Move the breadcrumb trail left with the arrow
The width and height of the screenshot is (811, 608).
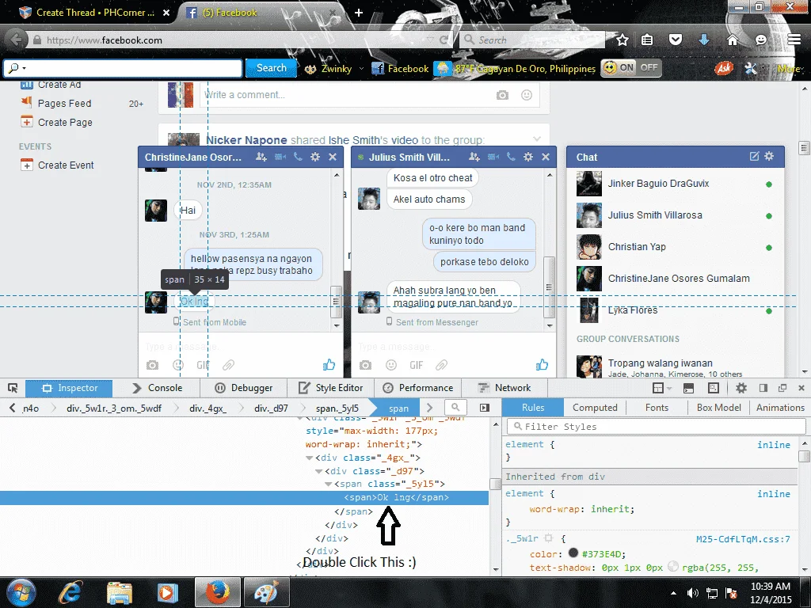tap(13, 408)
